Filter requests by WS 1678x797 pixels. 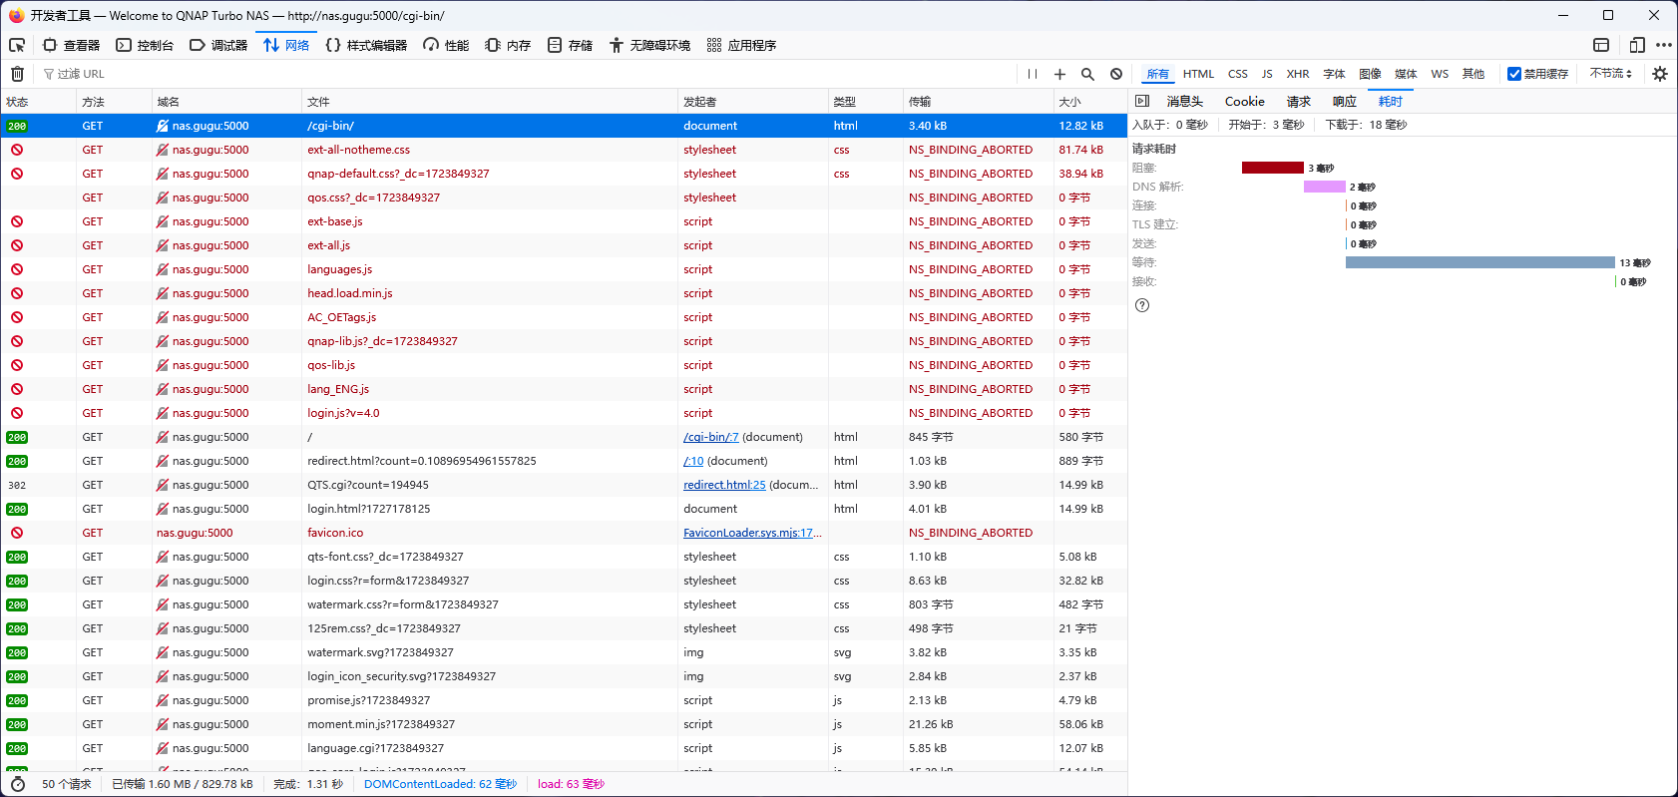[x=1440, y=74]
